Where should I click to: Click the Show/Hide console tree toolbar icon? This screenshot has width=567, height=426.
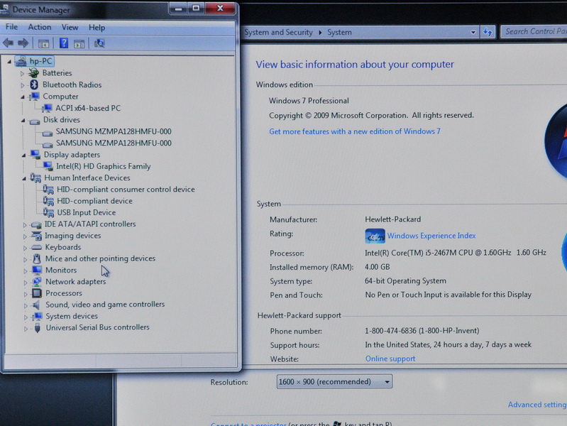(44, 44)
